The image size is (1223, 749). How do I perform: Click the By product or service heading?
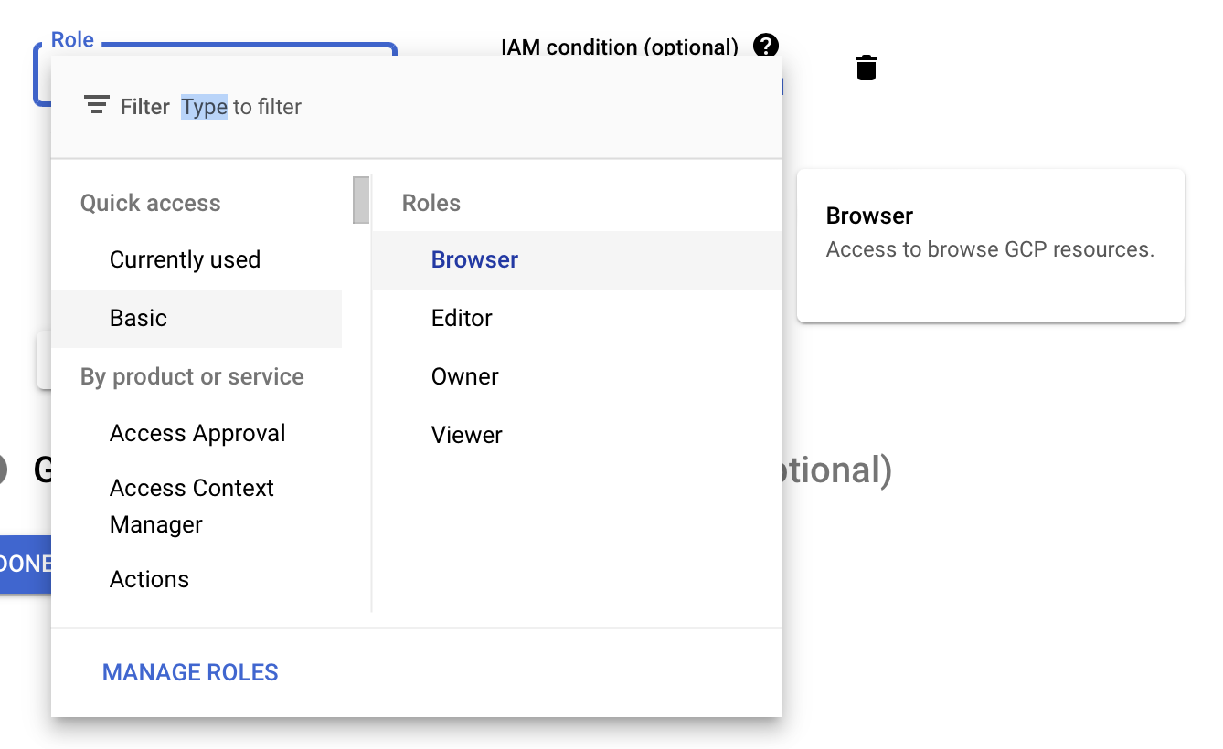(192, 377)
